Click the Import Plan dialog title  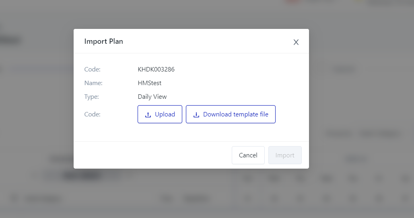pyautogui.click(x=103, y=41)
